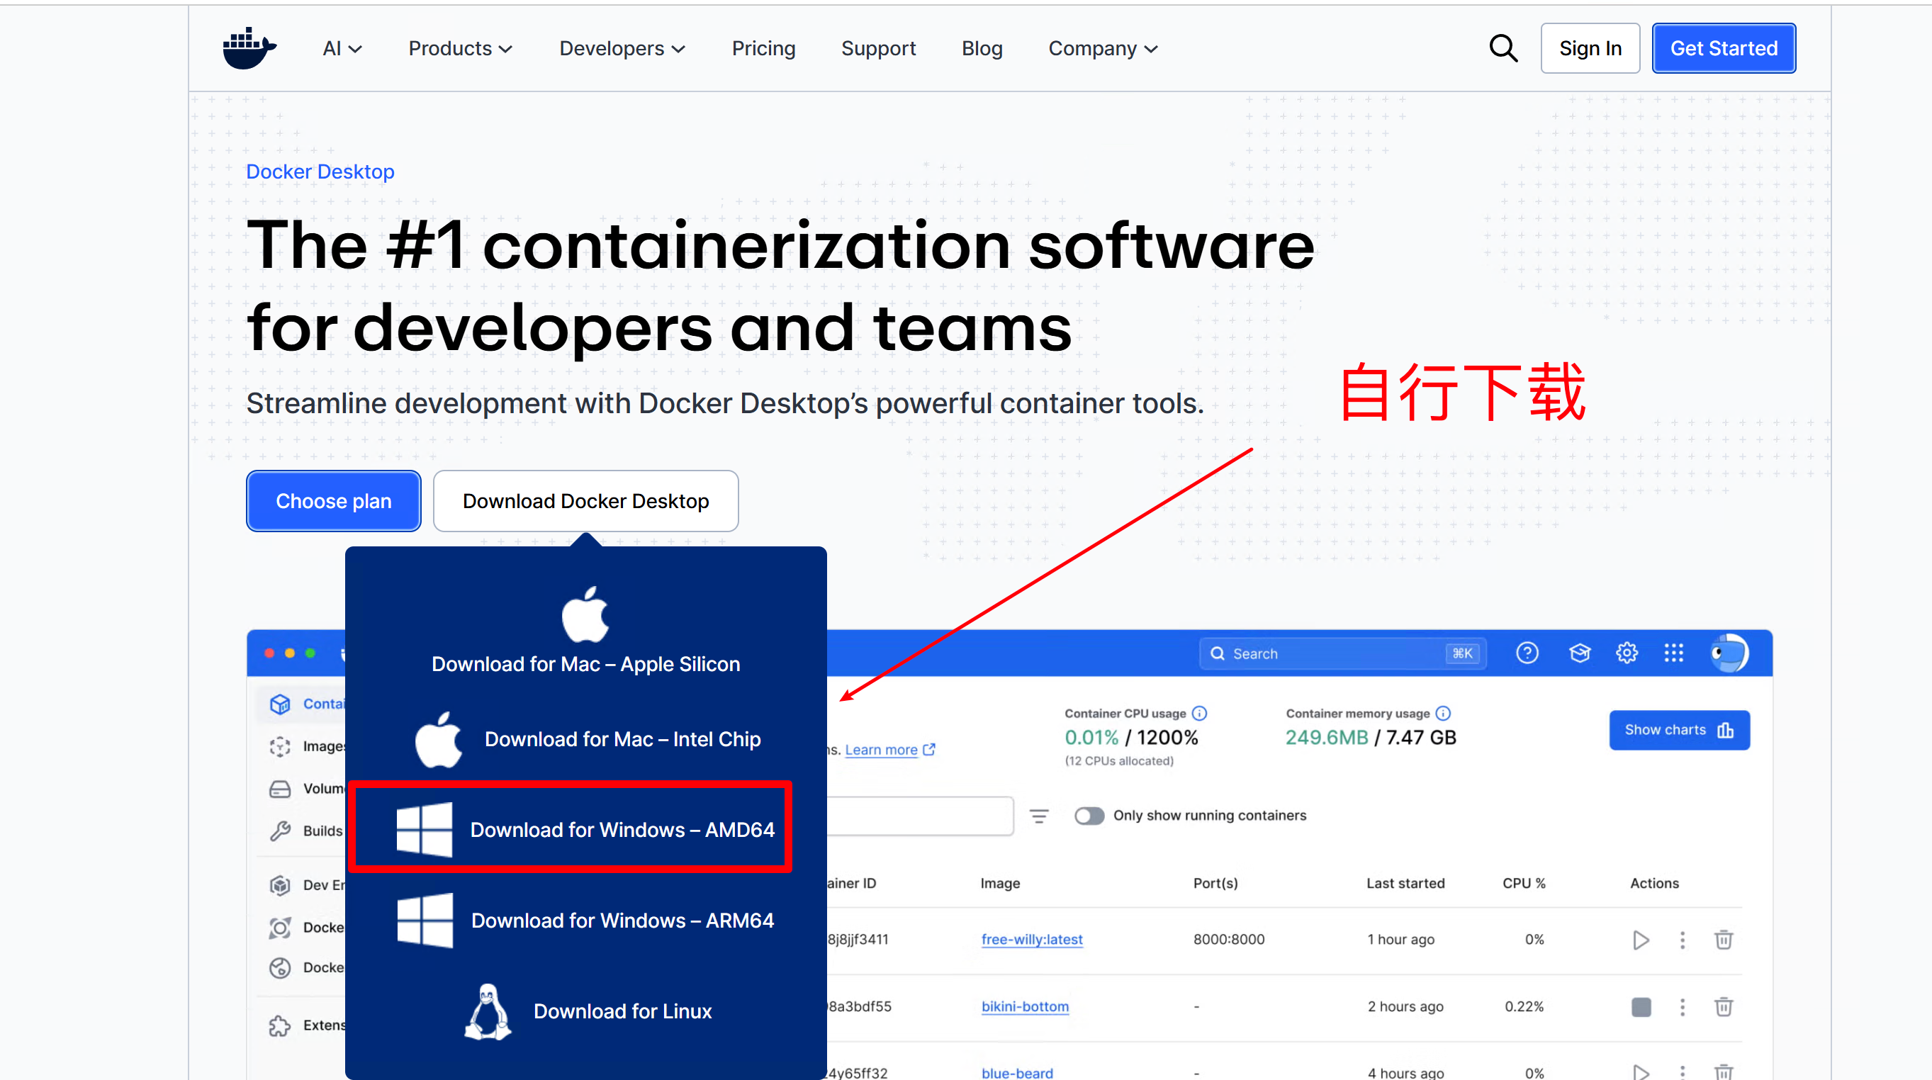Expand the AI dropdown menu
1932x1080 pixels.
click(342, 49)
